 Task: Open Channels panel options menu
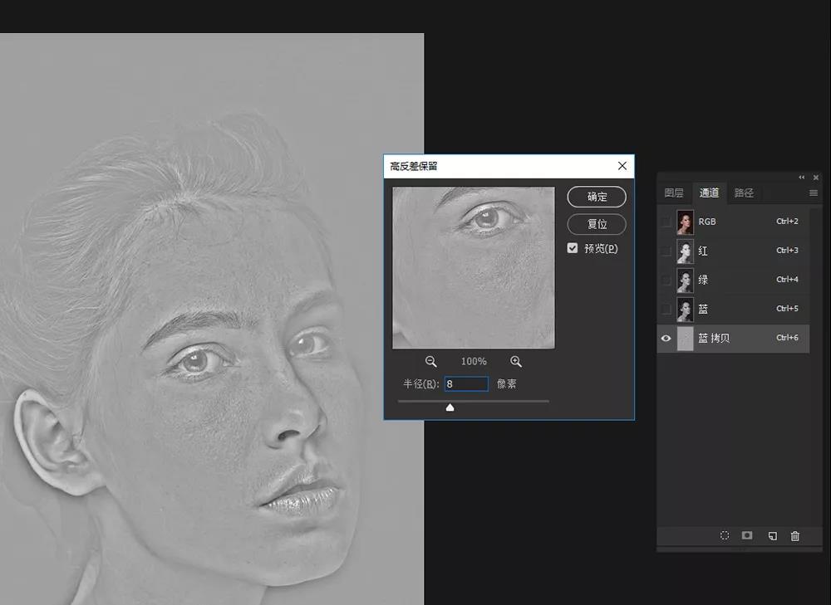pyautogui.click(x=814, y=193)
